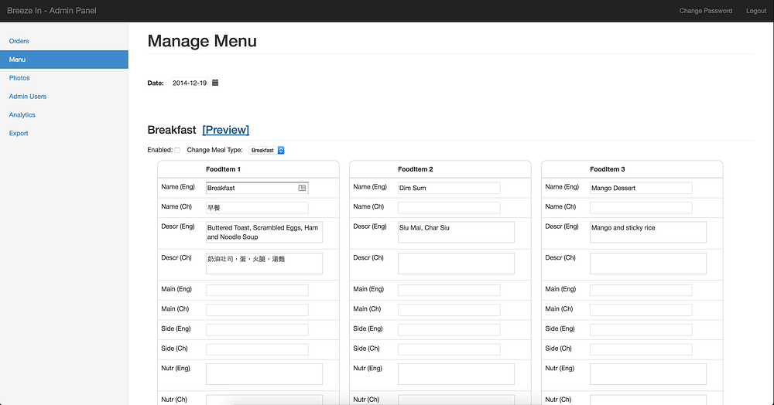Screen dimensions: 774x405
Task: Click FoodItem 2 Side (Eng) field
Action: point(449,329)
